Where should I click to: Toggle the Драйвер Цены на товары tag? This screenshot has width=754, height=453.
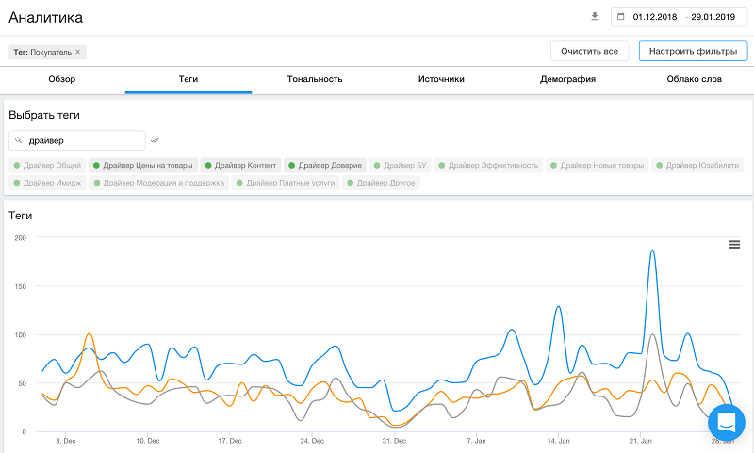pos(143,166)
